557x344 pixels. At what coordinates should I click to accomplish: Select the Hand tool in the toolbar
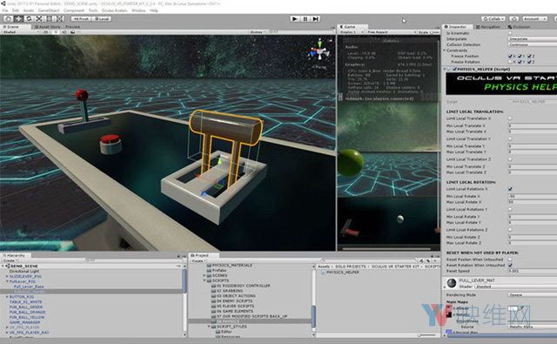tap(8, 18)
